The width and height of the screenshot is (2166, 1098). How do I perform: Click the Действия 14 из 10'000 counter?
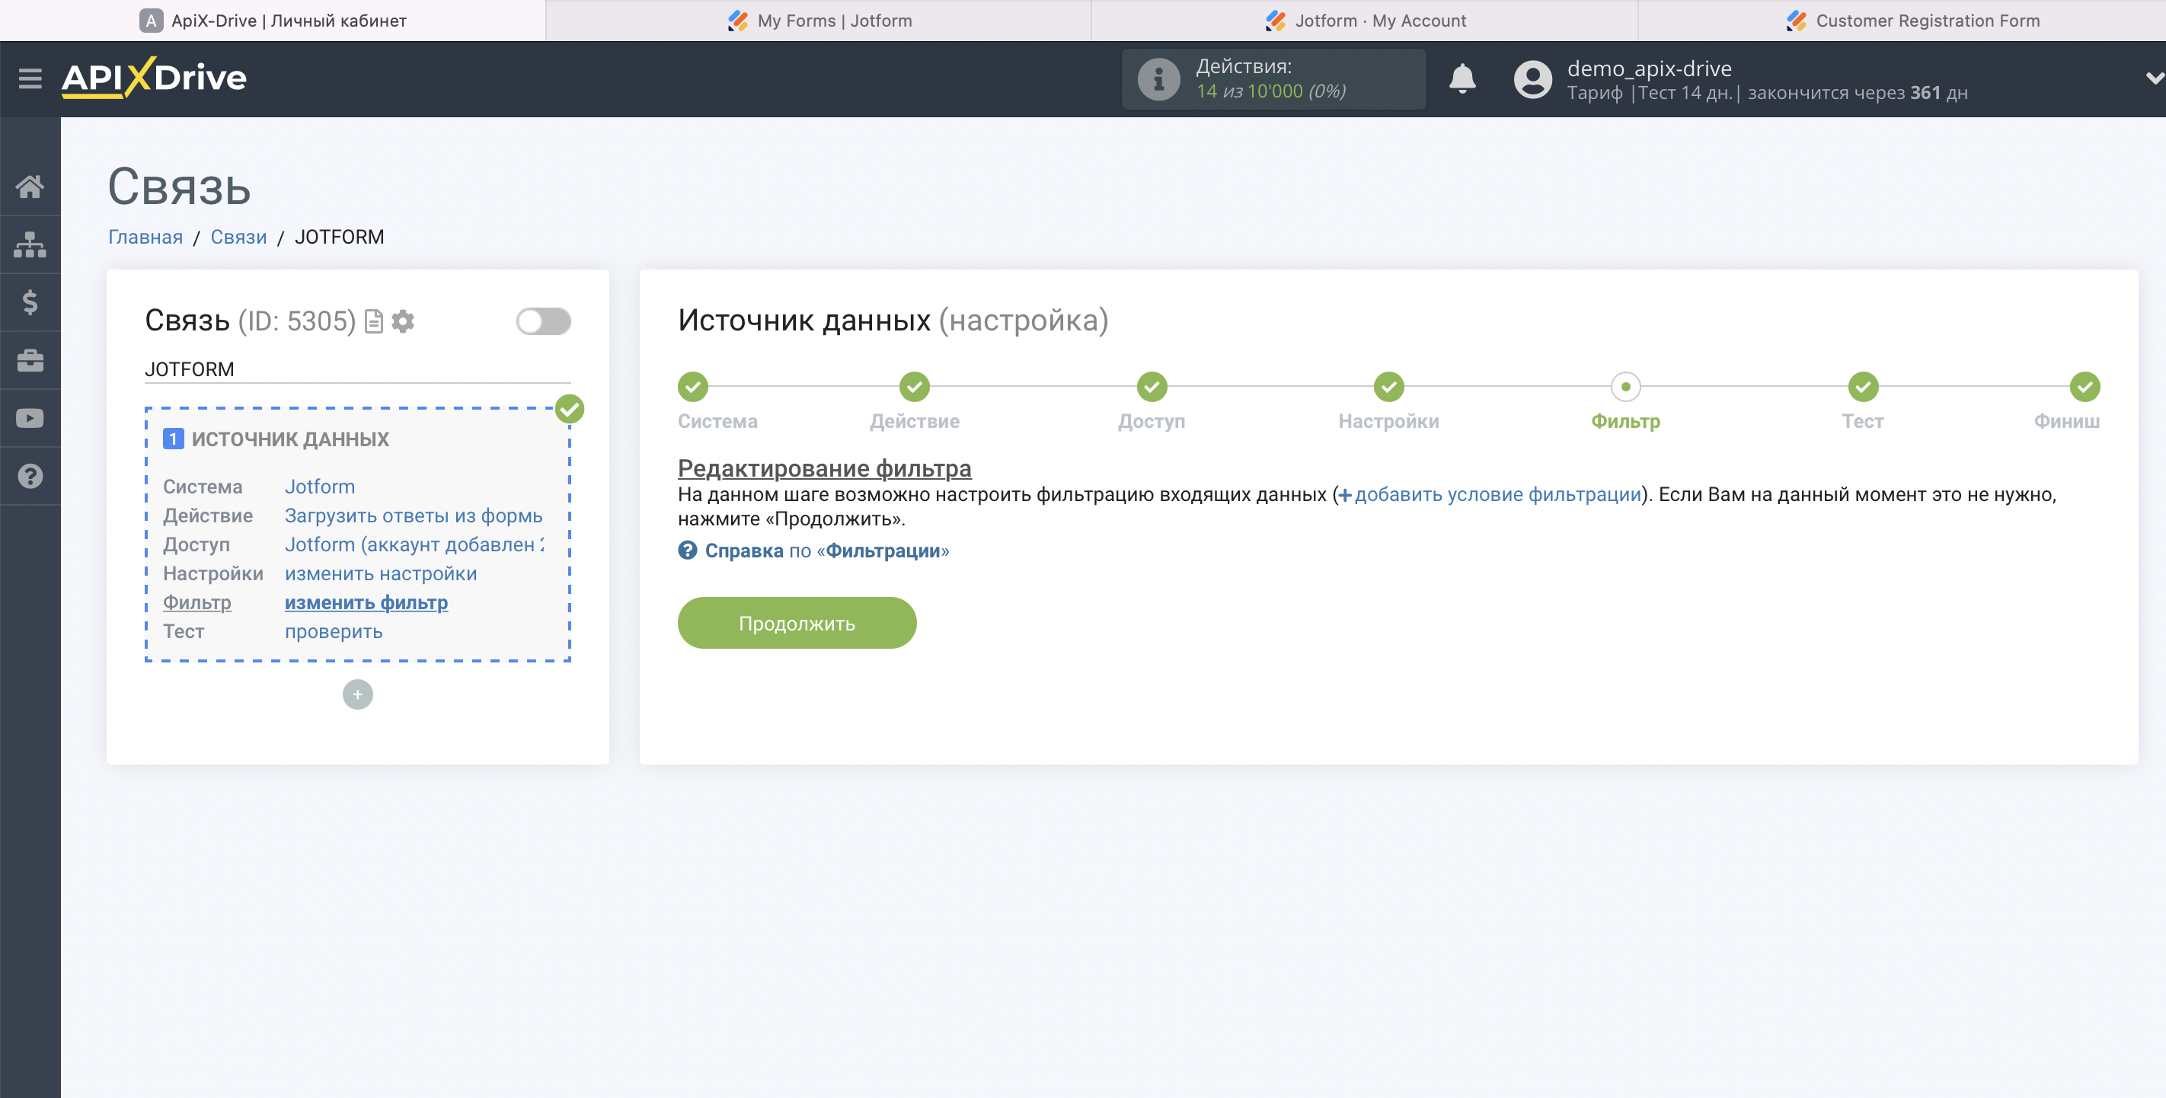point(1273,79)
